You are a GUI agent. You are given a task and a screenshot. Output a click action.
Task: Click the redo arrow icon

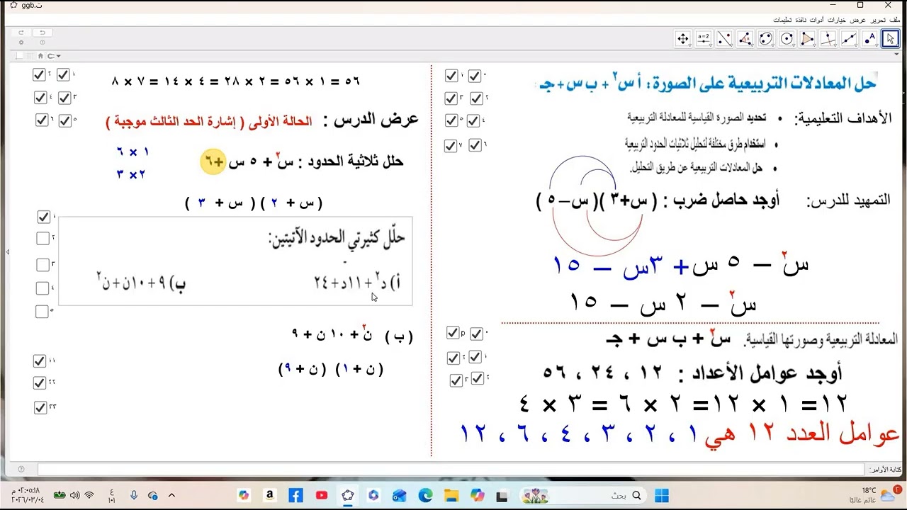pyautogui.click(x=21, y=33)
